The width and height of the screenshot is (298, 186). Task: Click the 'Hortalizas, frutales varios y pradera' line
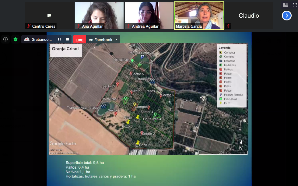tap(100, 176)
